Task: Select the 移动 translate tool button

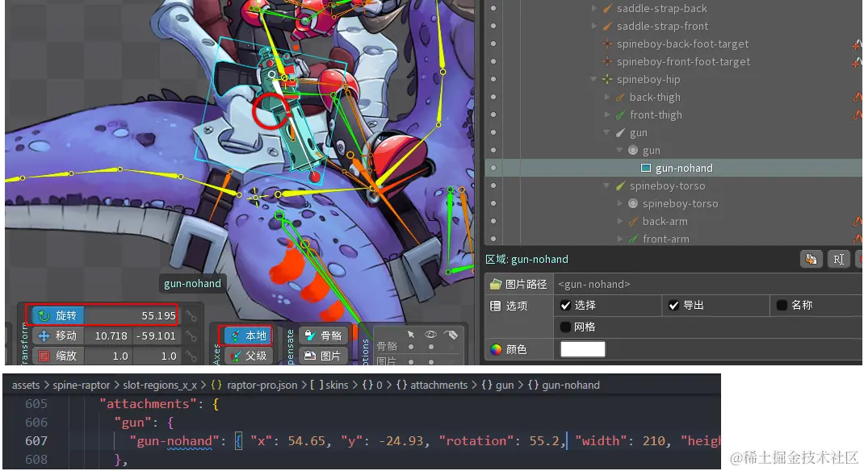Action: click(58, 336)
